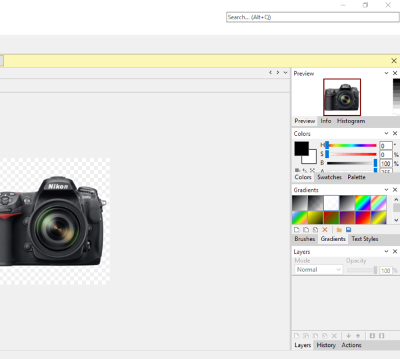Select the Preview tab
The image size is (400, 359).
[x=305, y=121]
